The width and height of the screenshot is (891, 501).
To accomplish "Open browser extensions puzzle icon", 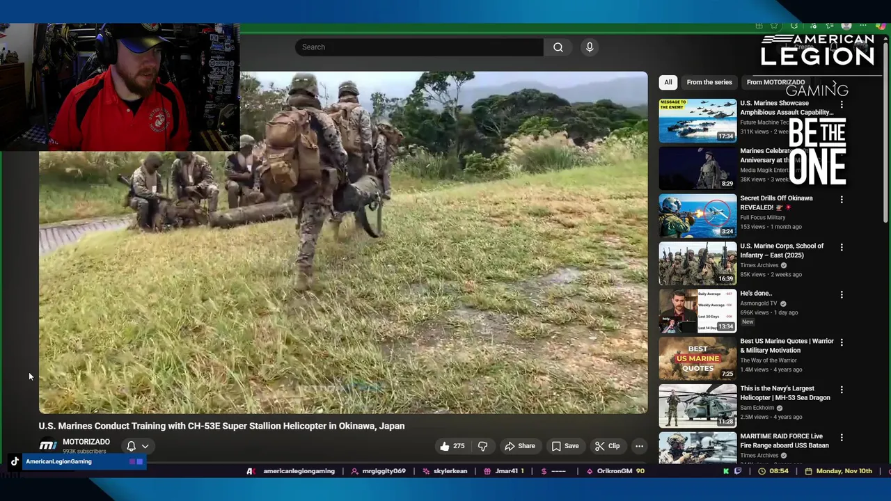I will tap(794, 26).
